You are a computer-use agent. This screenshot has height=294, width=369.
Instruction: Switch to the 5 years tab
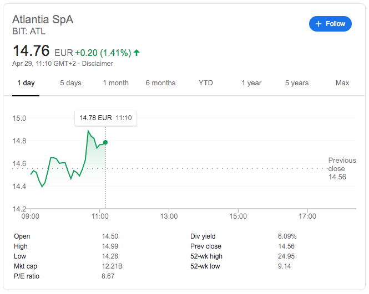(297, 83)
